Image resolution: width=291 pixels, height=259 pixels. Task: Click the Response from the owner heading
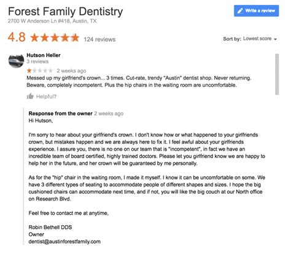(60, 113)
